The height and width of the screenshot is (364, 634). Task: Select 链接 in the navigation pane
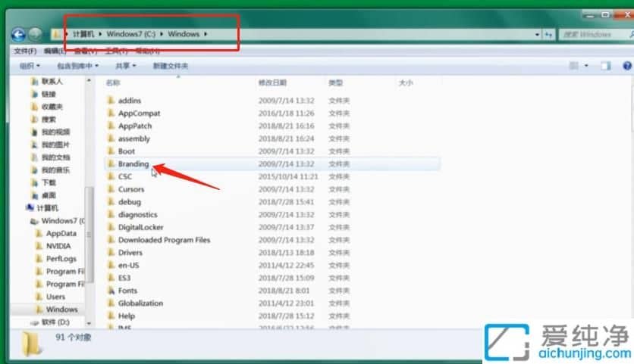point(49,94)
